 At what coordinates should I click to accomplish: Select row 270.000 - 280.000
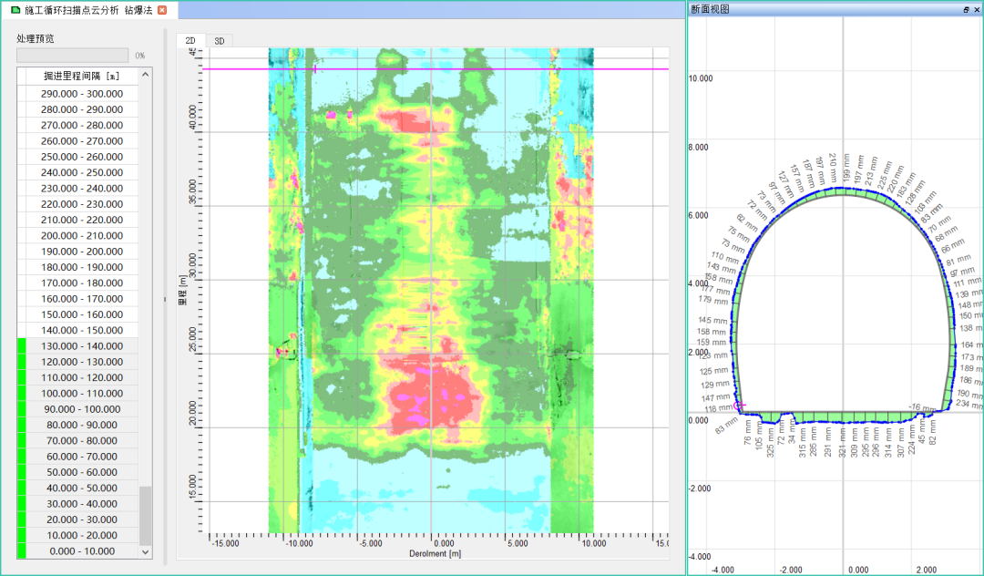[x=82, y=125]
